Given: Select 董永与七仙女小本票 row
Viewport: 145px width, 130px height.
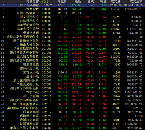Looking at the screenshot, I should point(72,128).
